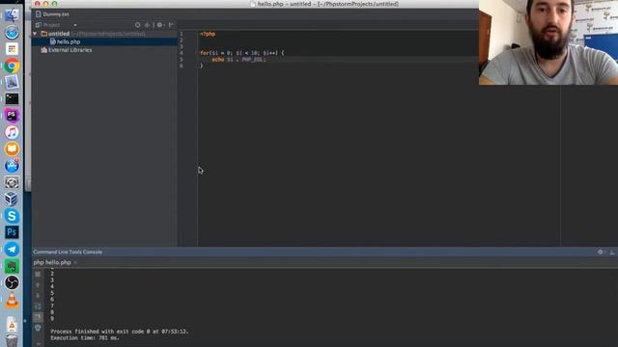Open Finder from the dock
618x347 pixels.
pyautogui.click(x=12, y=15)
